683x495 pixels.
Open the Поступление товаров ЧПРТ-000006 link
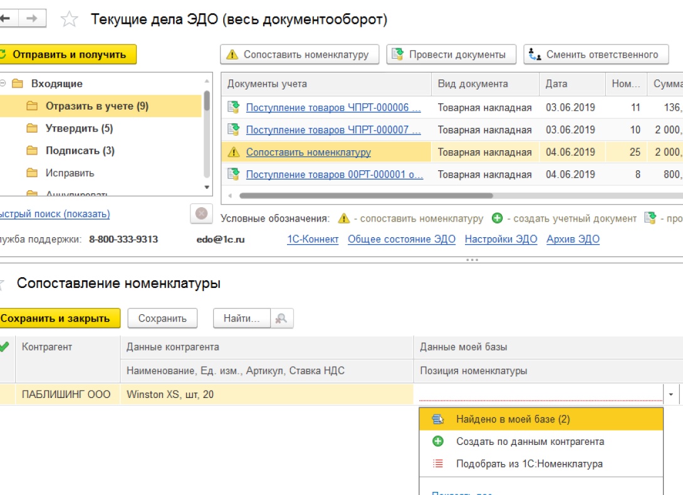click(x=333, y=108)
